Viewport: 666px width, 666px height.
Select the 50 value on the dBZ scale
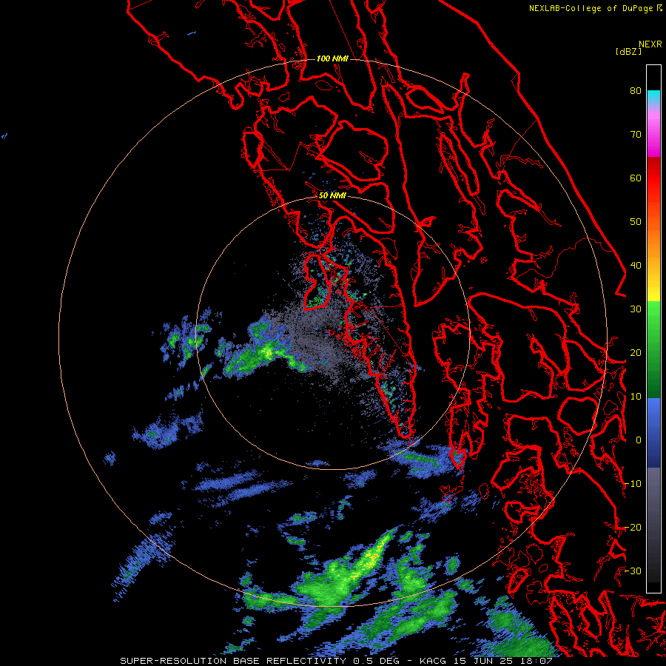coord(636,222)
